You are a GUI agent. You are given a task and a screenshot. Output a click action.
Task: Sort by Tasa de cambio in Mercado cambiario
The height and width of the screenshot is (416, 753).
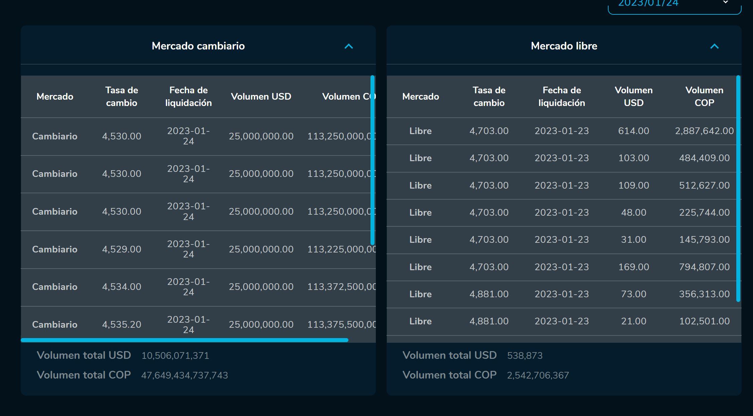pos(121,96)
